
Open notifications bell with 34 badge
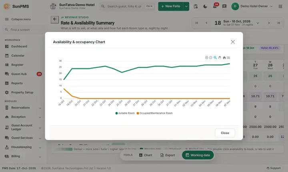pyautogui.click(x=215, y=6)
